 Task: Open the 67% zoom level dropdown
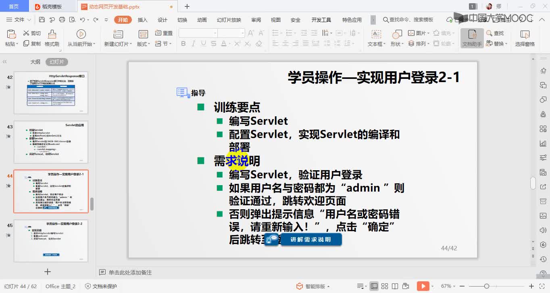[448, 286]
